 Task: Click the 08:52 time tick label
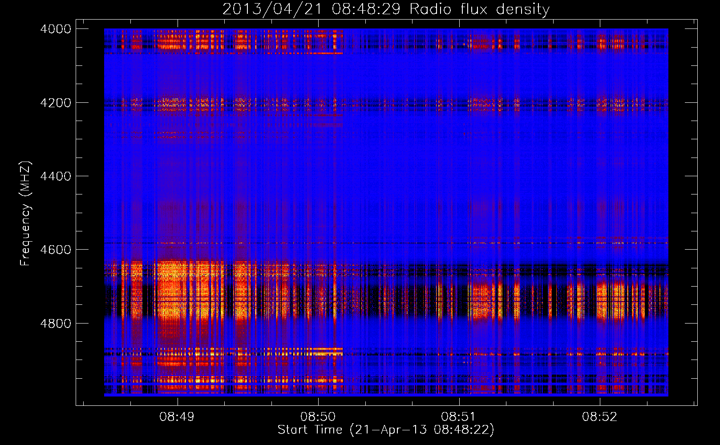click(x=600, y=417)
